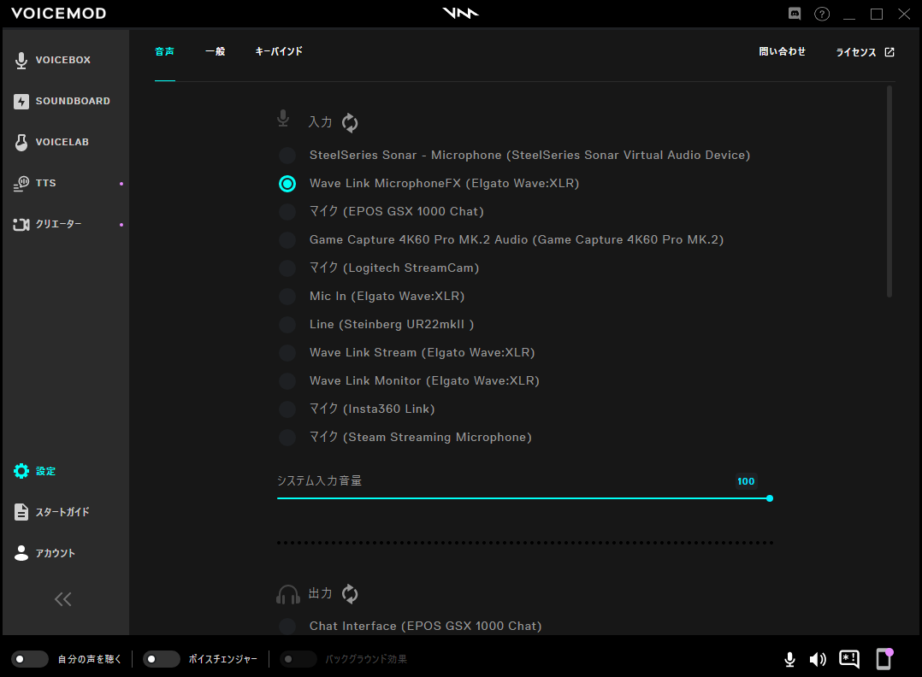Click the 出力 section heading

[x=321, y=593]
